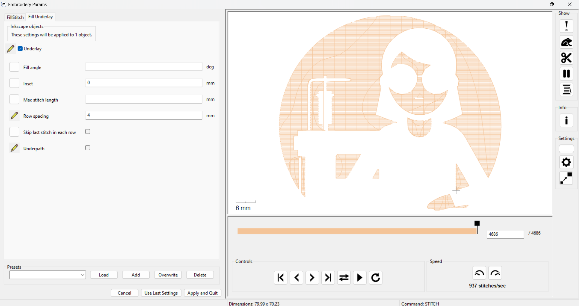Viewport: 579px width, 306px height.
Task: Click the Row spacing value field
Action: [x=144, y=116]
